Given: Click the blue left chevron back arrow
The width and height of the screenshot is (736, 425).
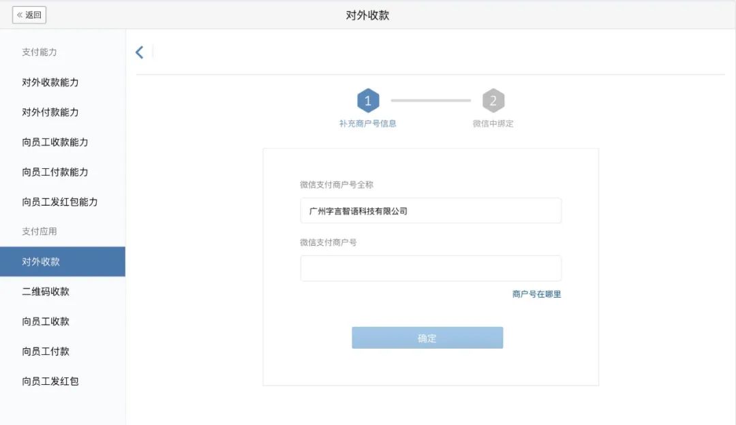Looking at the screenshot, I should point(140,52).
